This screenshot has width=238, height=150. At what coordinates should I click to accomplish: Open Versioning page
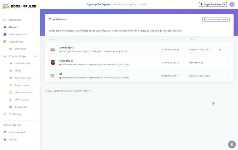pos(15,114)
